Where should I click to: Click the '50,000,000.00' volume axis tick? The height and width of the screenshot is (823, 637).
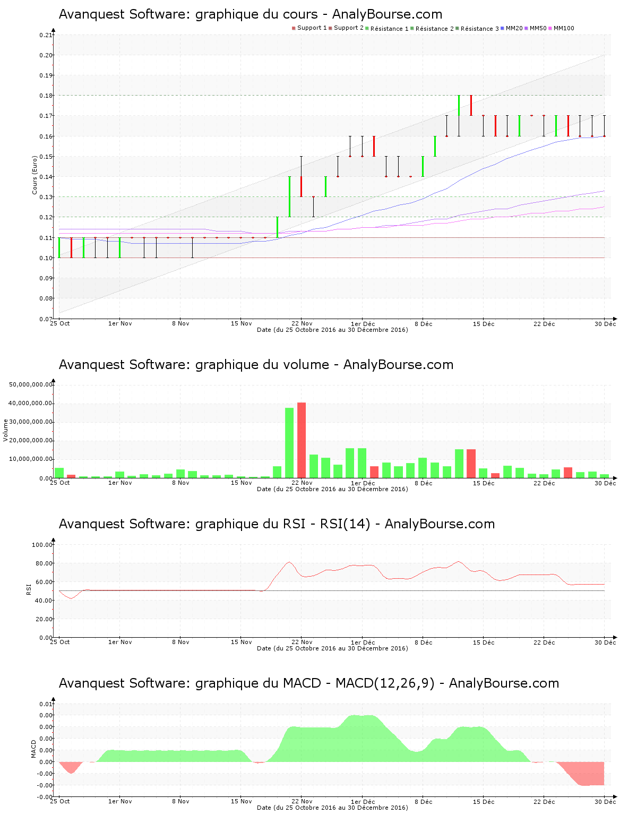(31, 384)
